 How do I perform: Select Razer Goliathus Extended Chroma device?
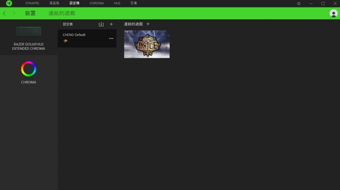[29, 37]
